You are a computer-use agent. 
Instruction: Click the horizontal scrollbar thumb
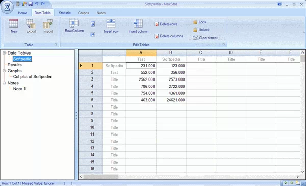click(101, 177)
